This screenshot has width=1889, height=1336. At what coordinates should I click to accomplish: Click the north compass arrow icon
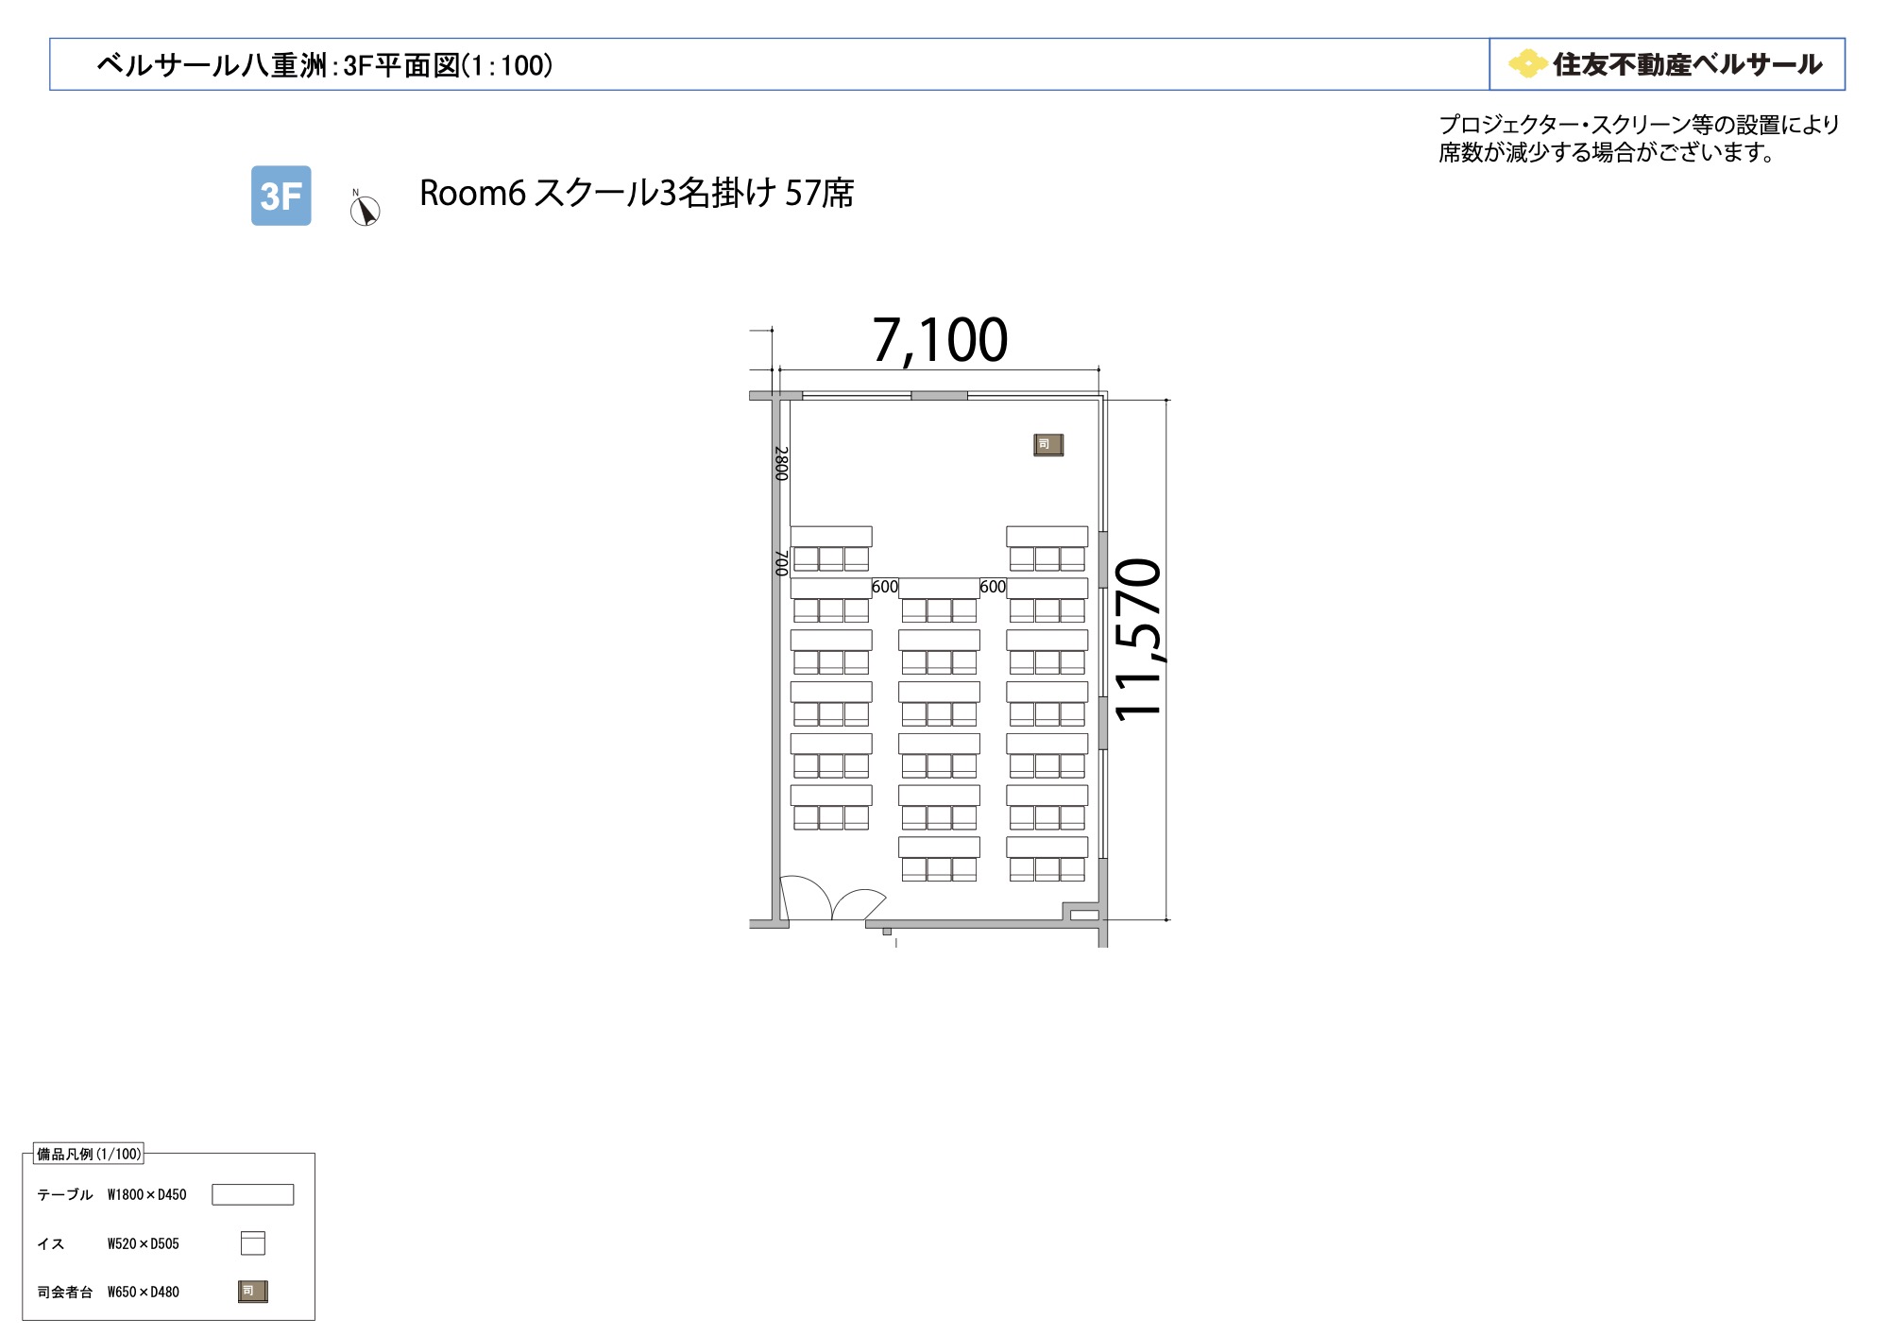click(365, 209)
